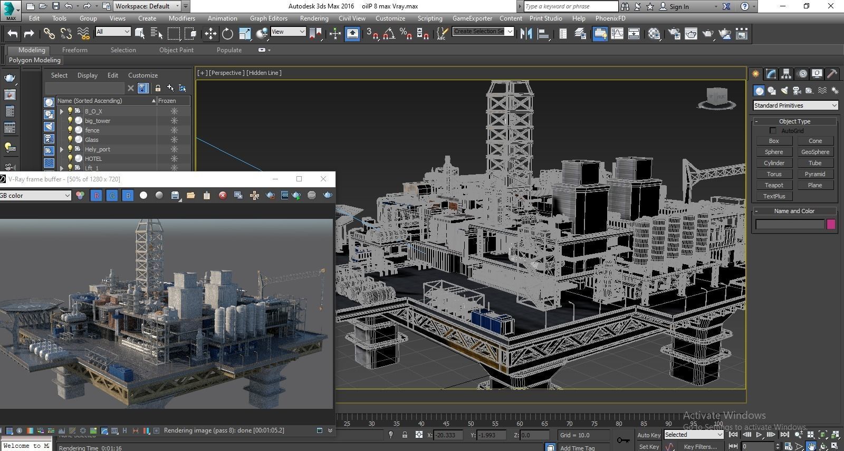This screenshot has height=451, width=844.
Task: Select Shapes category in Create panel
Action: 772,91
